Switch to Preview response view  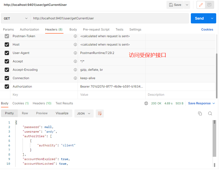coord(42,113)
